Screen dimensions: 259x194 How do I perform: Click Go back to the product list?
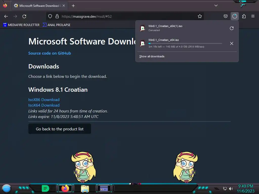click(60, 129)
